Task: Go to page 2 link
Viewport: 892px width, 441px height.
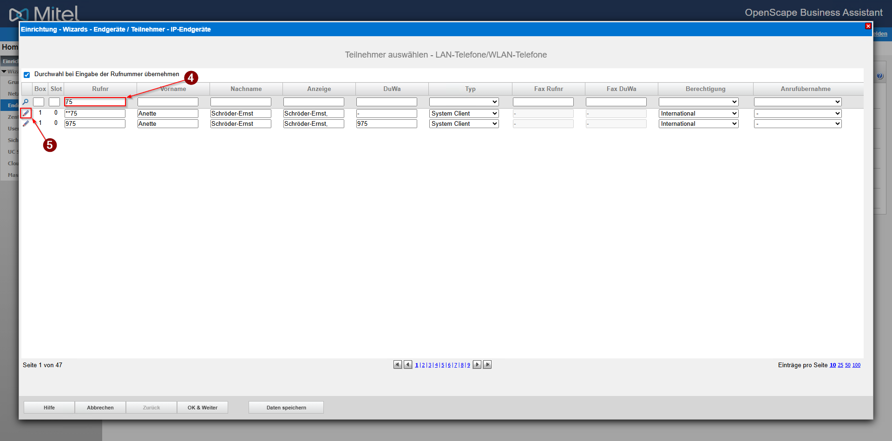Action: (x=423, y=365)
